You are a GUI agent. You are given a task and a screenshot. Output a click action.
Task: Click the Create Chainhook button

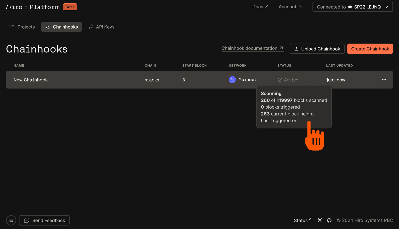[370, 49]
